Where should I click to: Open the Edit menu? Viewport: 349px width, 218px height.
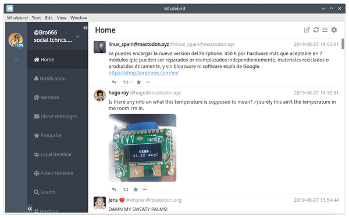(49, 18)
